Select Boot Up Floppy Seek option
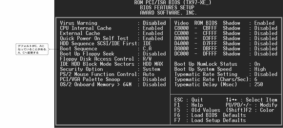Image resolution: width=283 pixels, height=128 pixels. [x=87, y=54]
